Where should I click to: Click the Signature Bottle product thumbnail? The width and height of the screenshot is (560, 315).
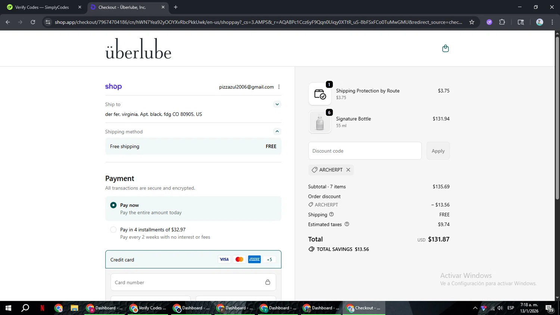tap(320, 122)
